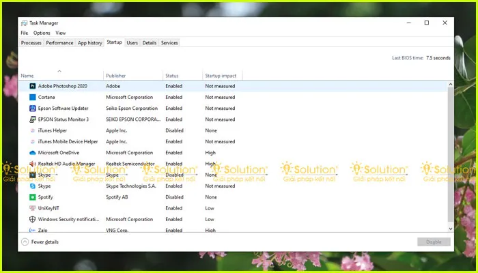Select the Cortana entry name
Image resolution: width=478 pixels, height=273 pixels.
click(46, 97)
